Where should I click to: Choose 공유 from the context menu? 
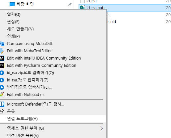(11, 111)
